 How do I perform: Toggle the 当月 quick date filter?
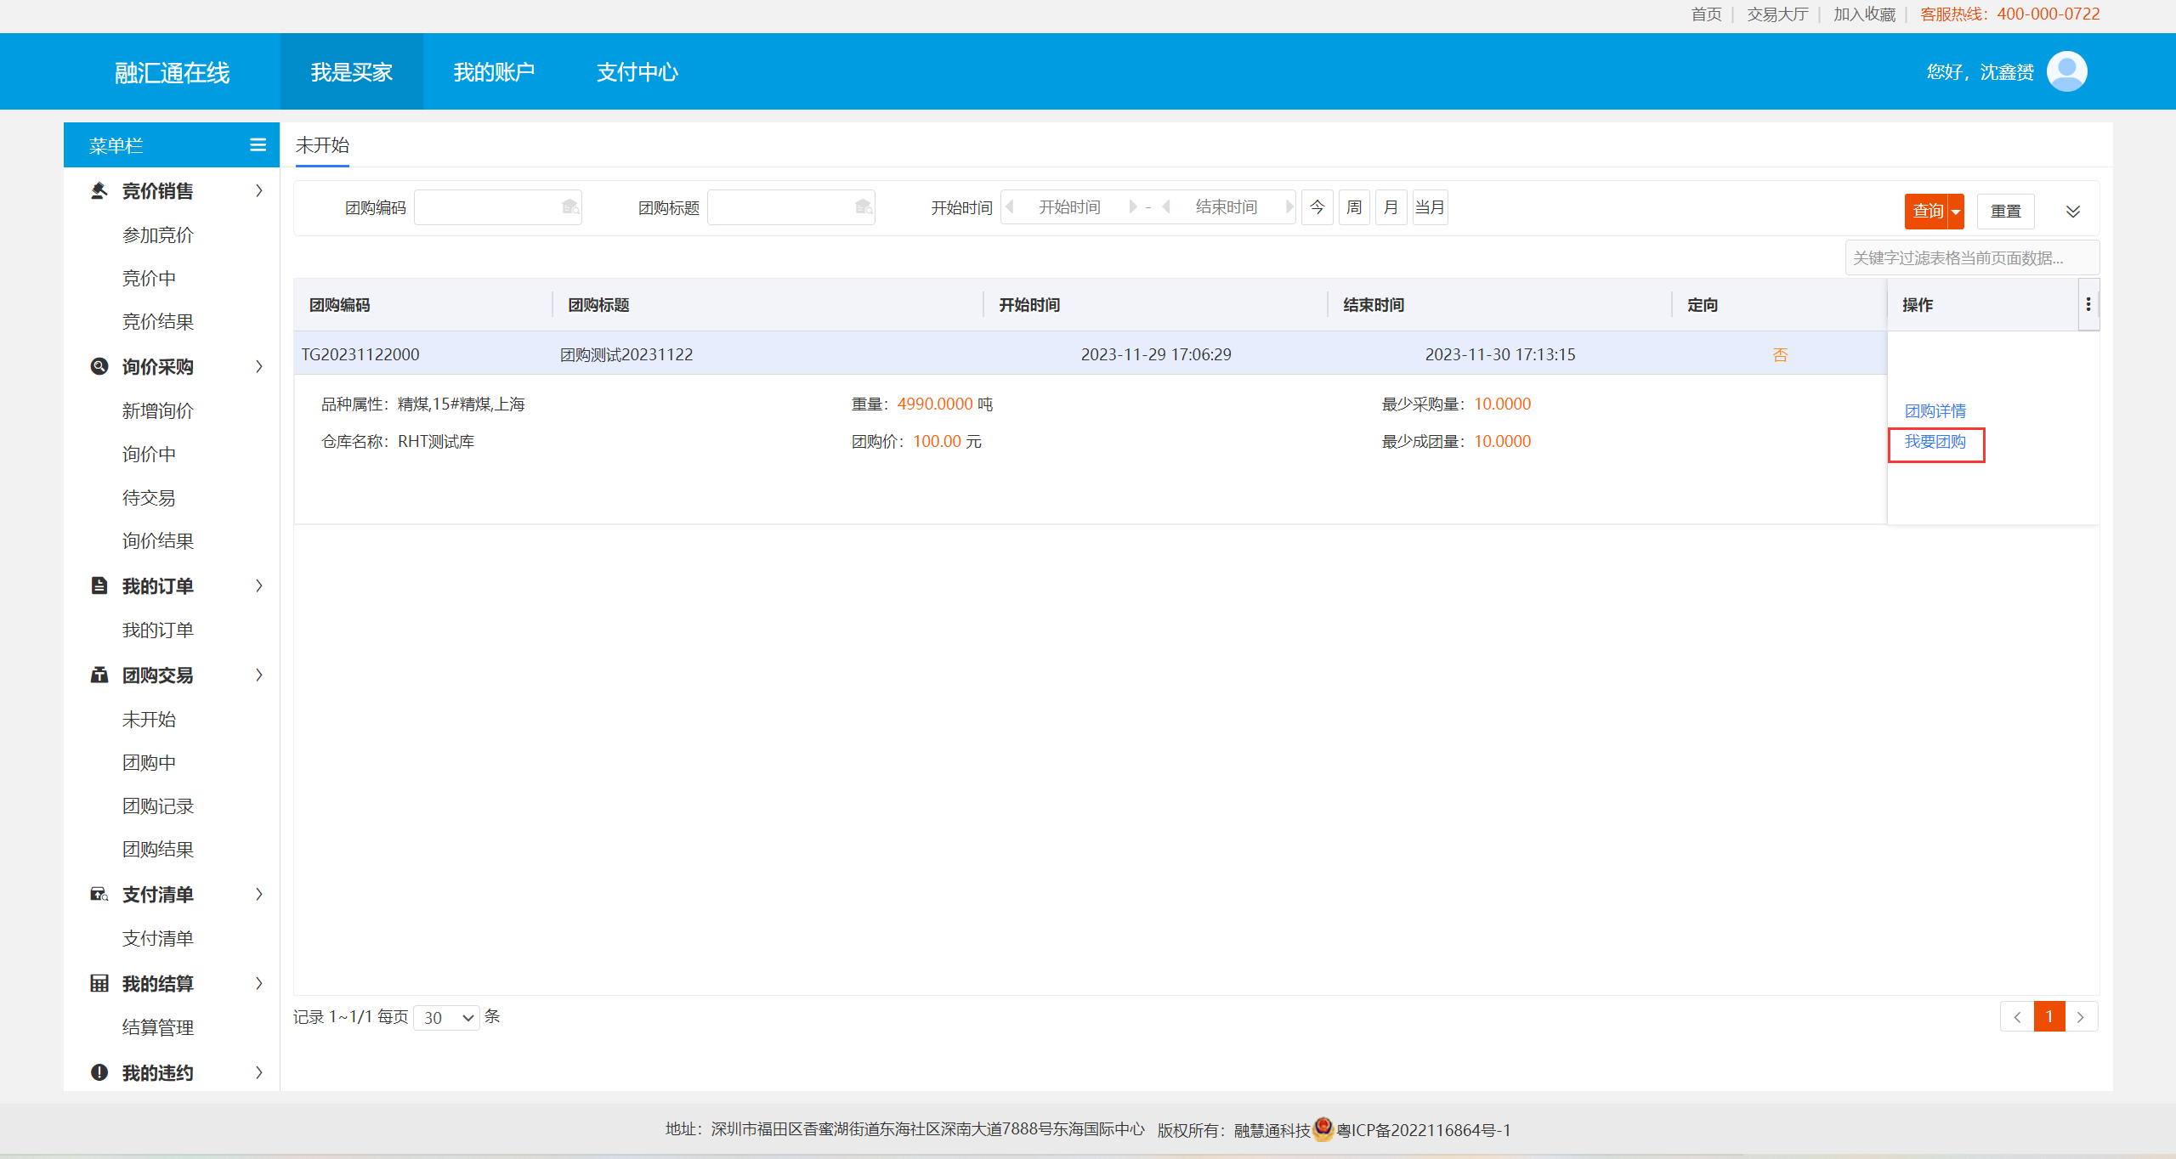pos(1430,207)
